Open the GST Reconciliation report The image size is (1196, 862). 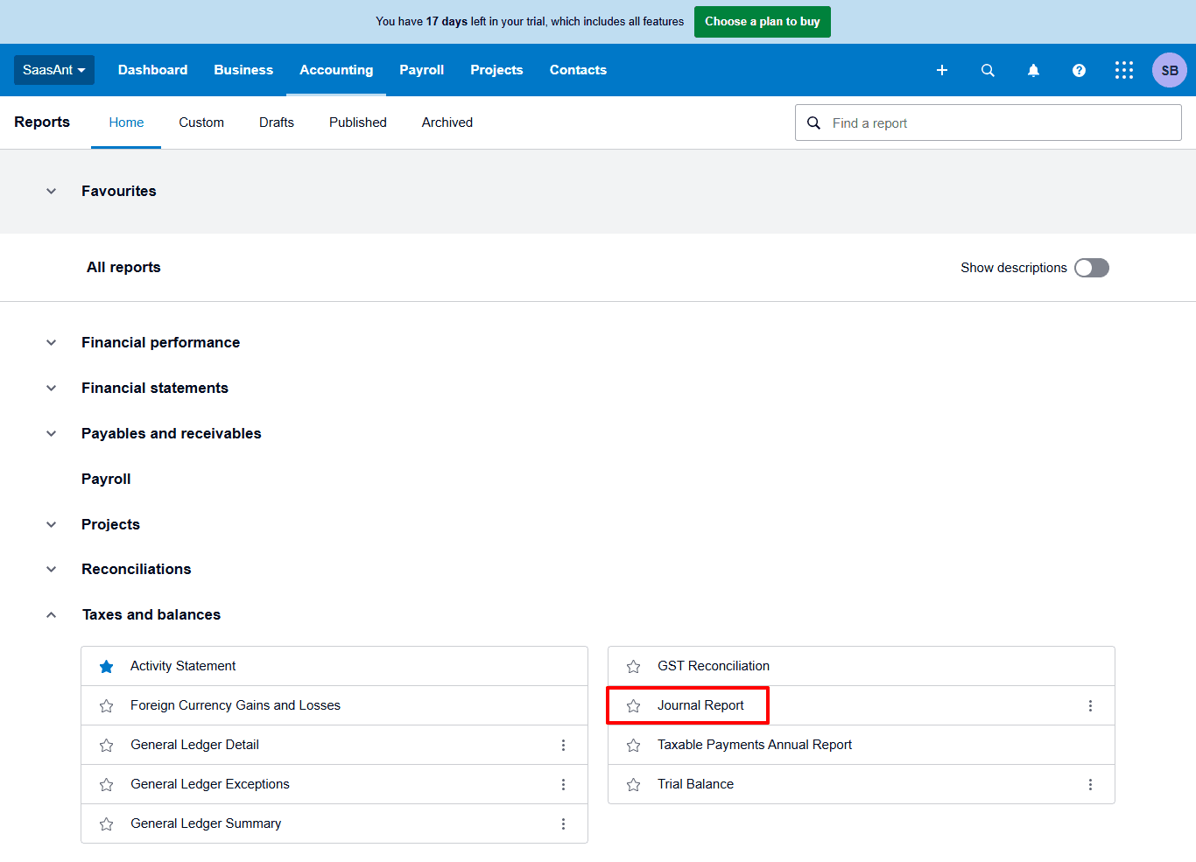pos(714,666)
